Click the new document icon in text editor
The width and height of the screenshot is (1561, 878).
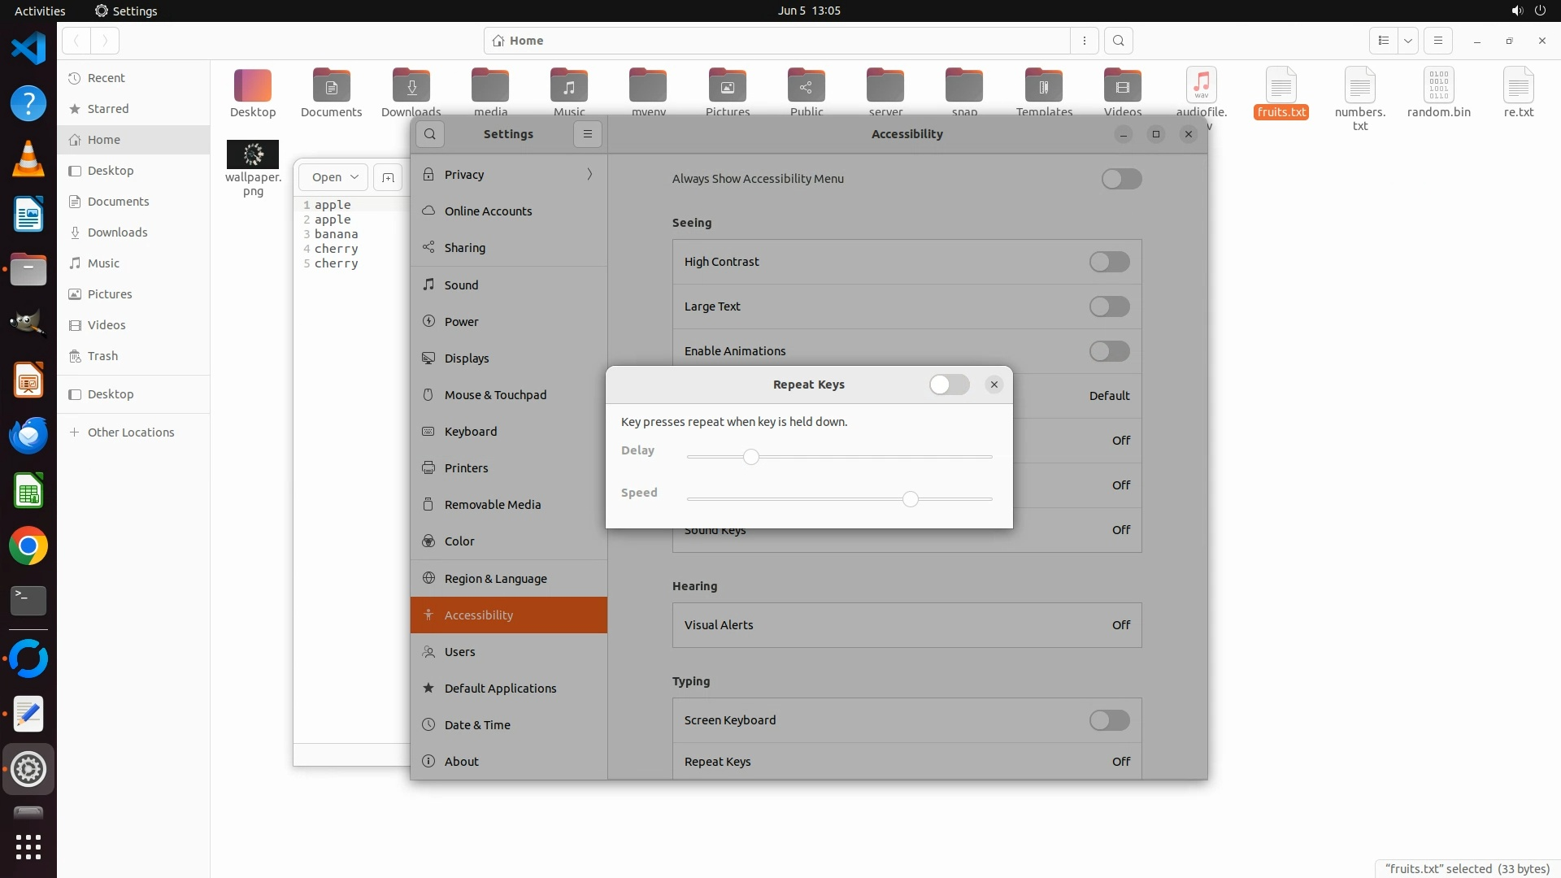388,177
